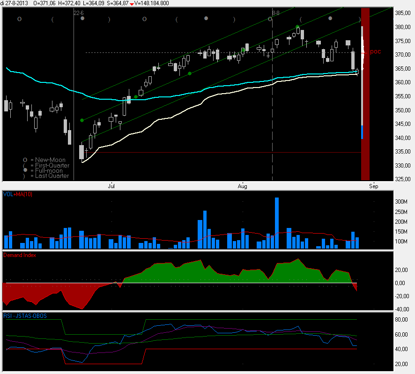Click the tallest blue volume bar
Screen dimensions: 415x374
tap(277, 222)
